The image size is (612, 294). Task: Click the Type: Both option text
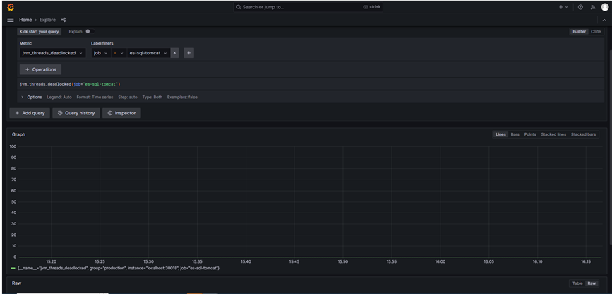tap(152, 97)
